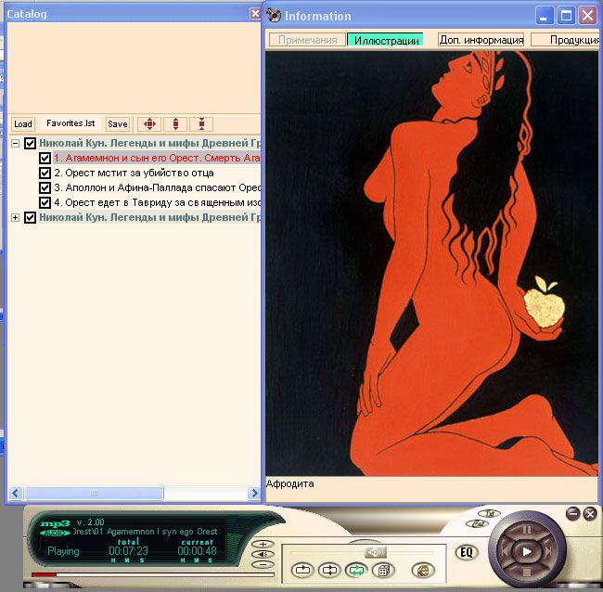Viewport: 603px width, 592px height.
Task: Click the volume slider handle in player
Action: 376,552
